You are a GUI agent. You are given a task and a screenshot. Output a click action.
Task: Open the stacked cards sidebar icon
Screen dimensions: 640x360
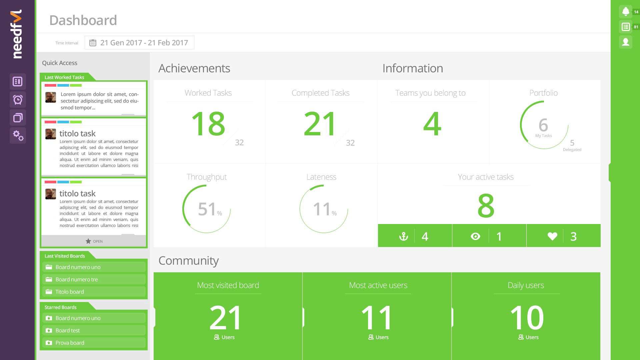click(x=18, y=118)
